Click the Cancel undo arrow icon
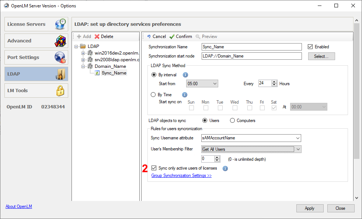 tap(149, 36)
